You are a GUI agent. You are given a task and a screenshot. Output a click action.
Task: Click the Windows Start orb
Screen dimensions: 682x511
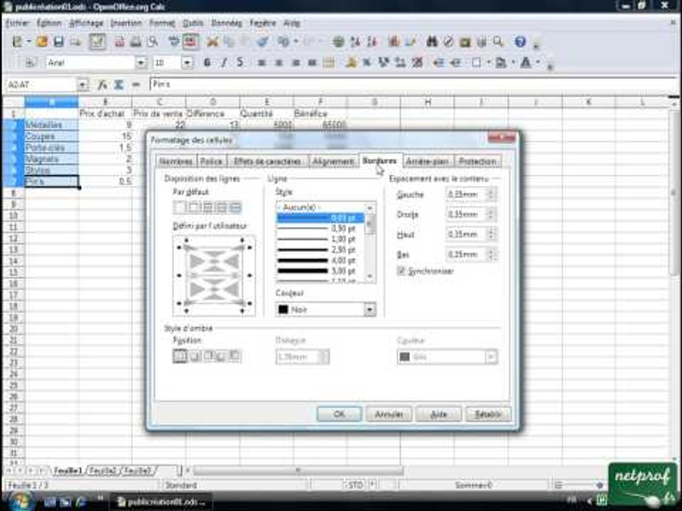(x=21, y=502)
